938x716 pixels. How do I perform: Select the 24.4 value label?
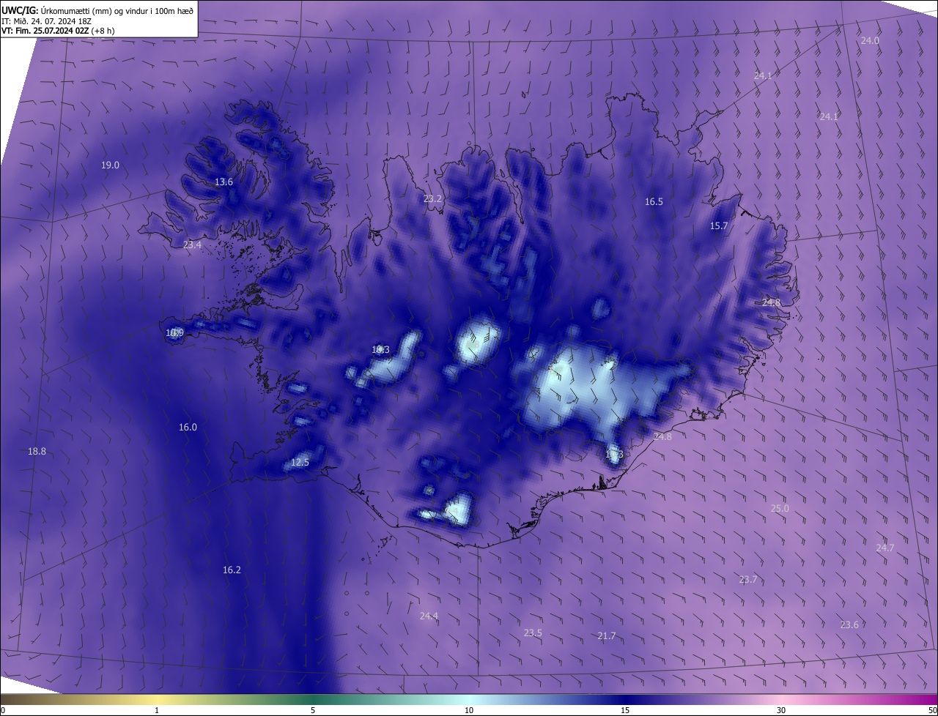click(x=429, y=616)
